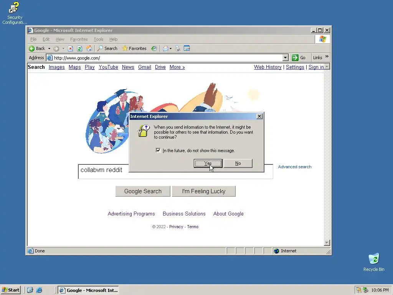
Task: Open the Search pane toolbar button
Action: (x=107, y=48)
